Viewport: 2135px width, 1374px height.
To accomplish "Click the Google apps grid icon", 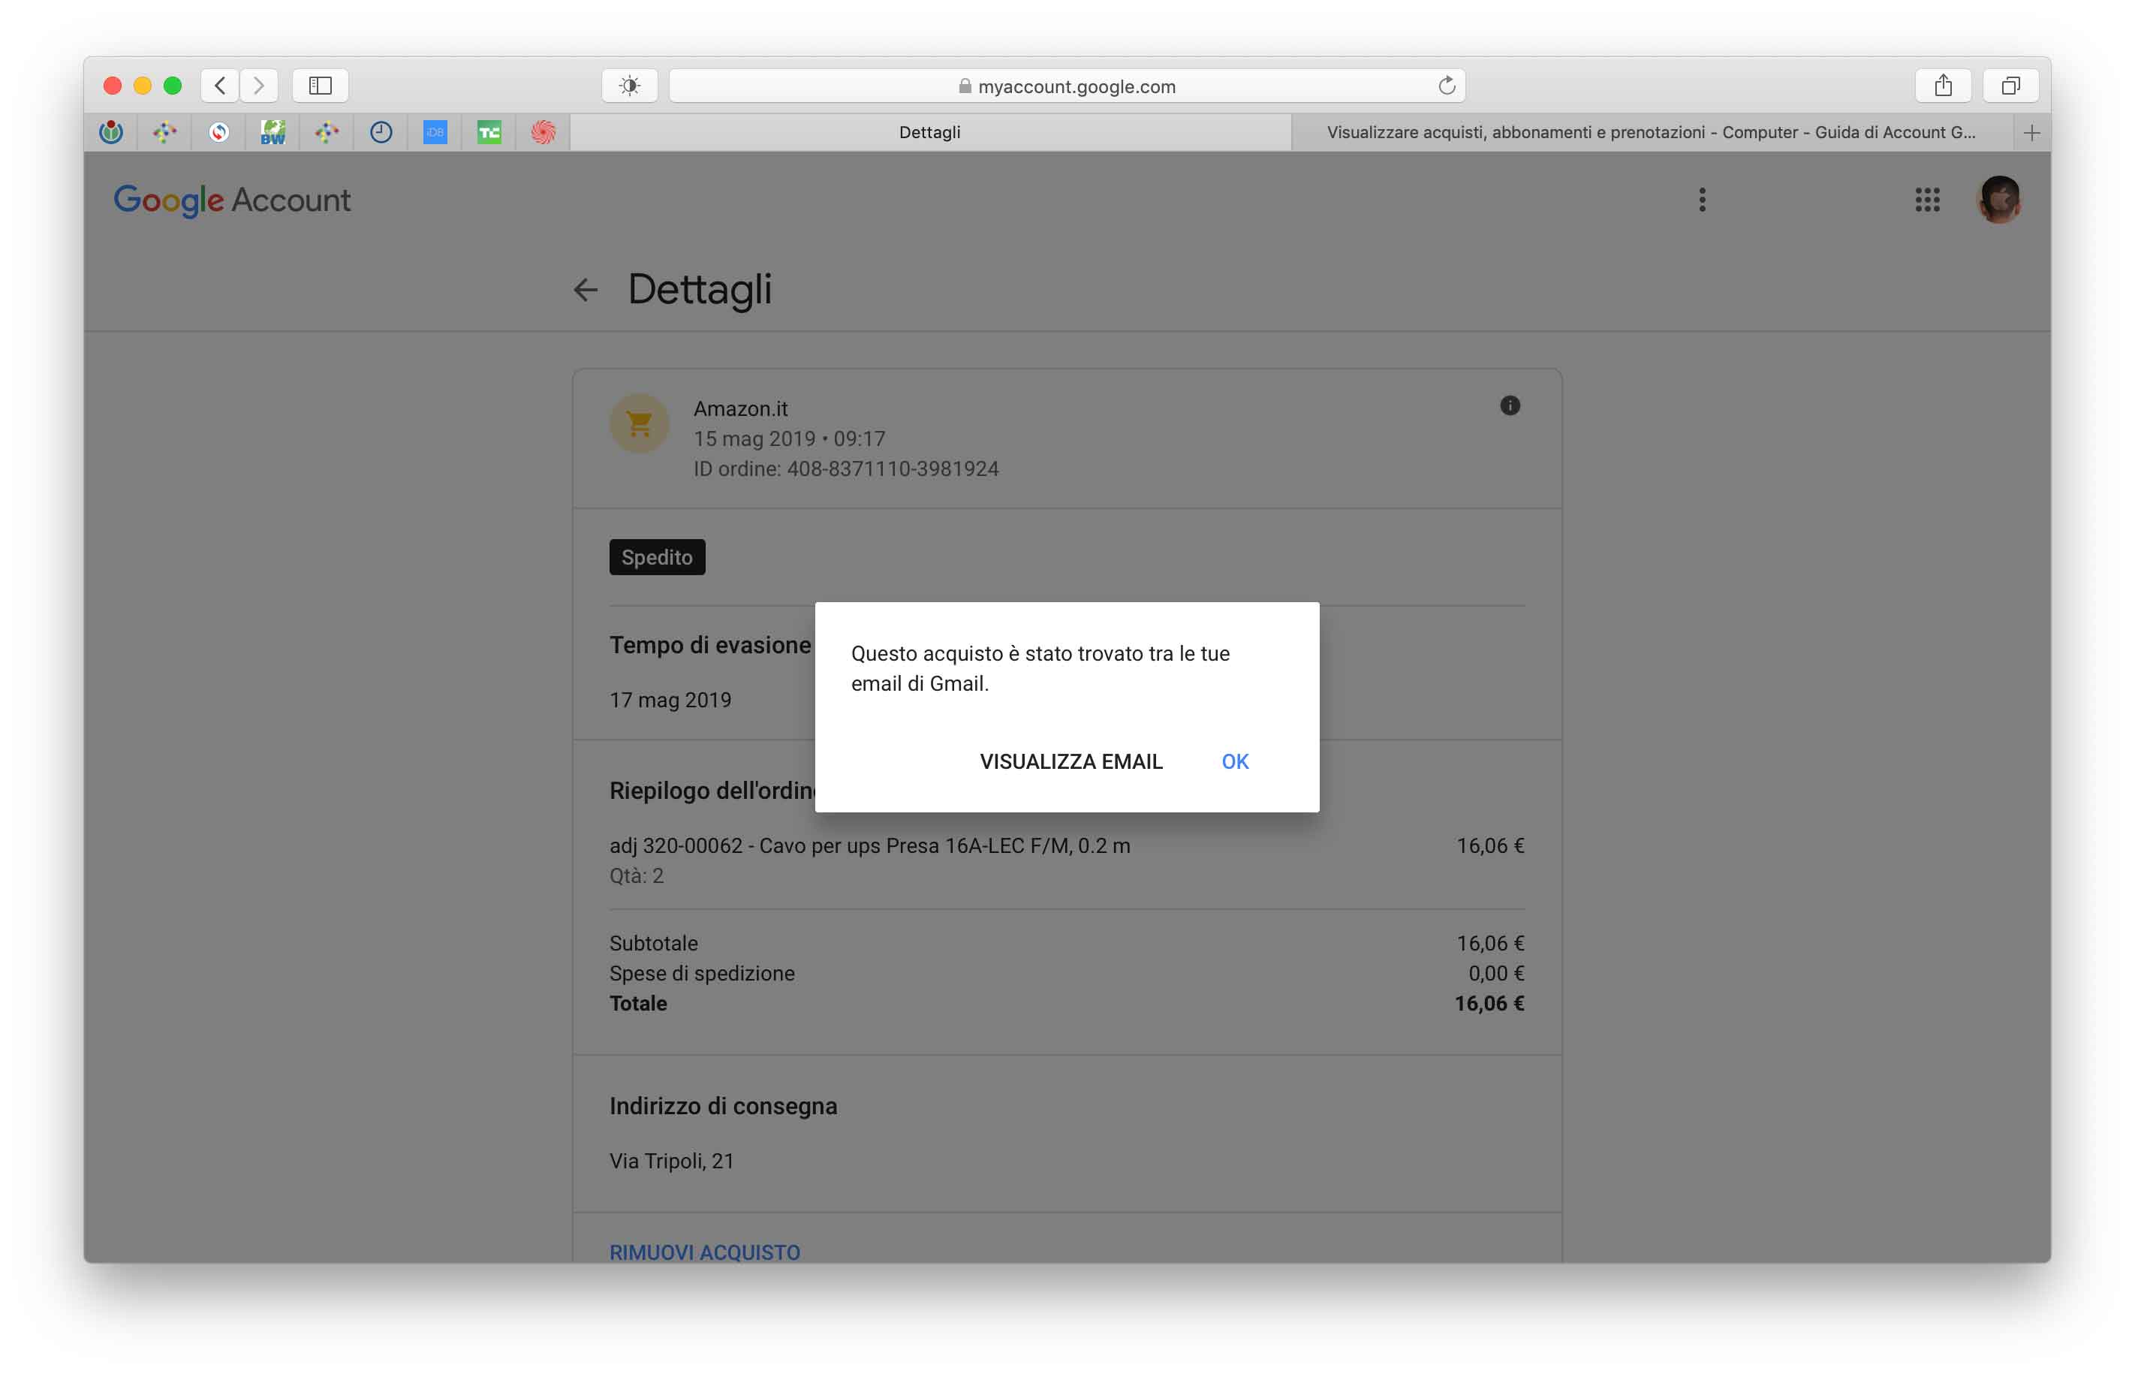I will [x=1926, y=200].
